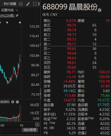Screen dimensions: 111x136
Task: Close the indicator panel with X icon
Action: pos(17,102)
